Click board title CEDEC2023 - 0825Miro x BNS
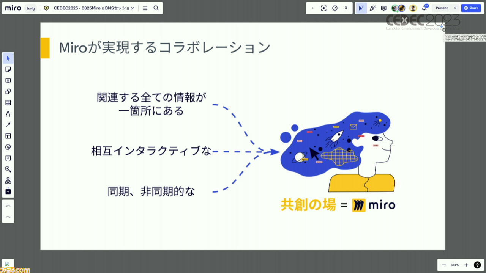The height and width of the screenshot is (273, 486). coord(94,8)
